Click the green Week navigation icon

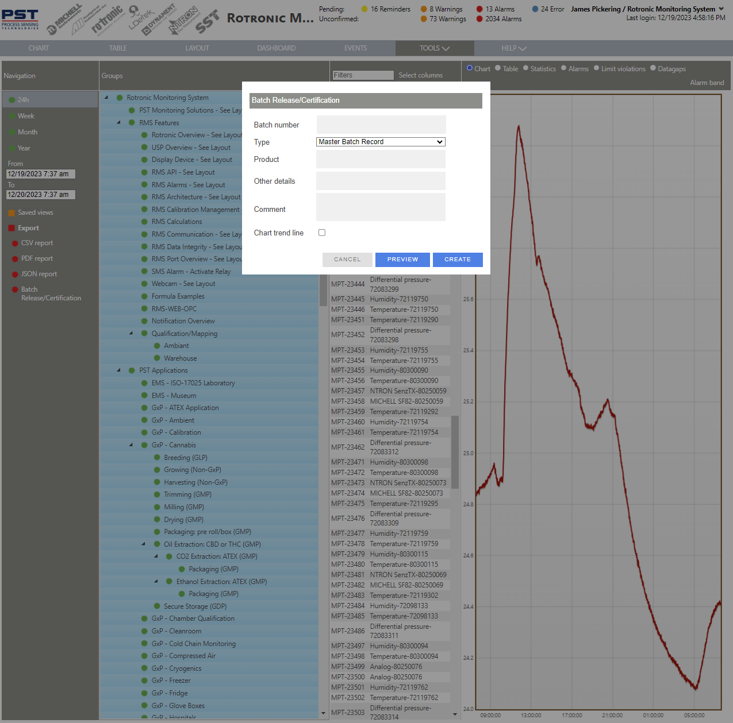[x=11, y=116]
